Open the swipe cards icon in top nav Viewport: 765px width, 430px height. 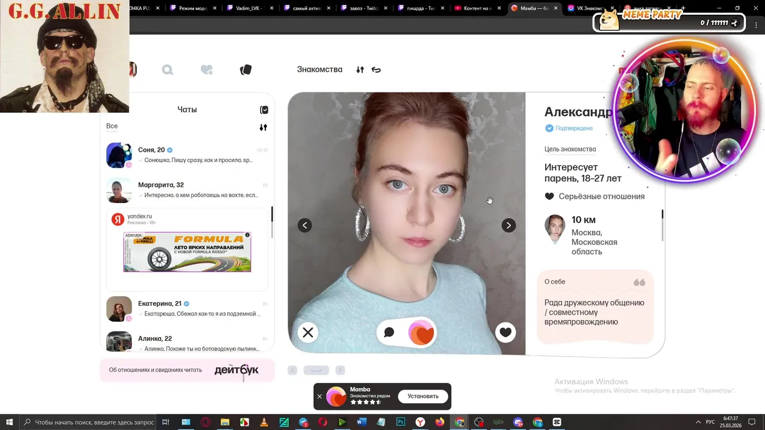click(x=246, y=70)
